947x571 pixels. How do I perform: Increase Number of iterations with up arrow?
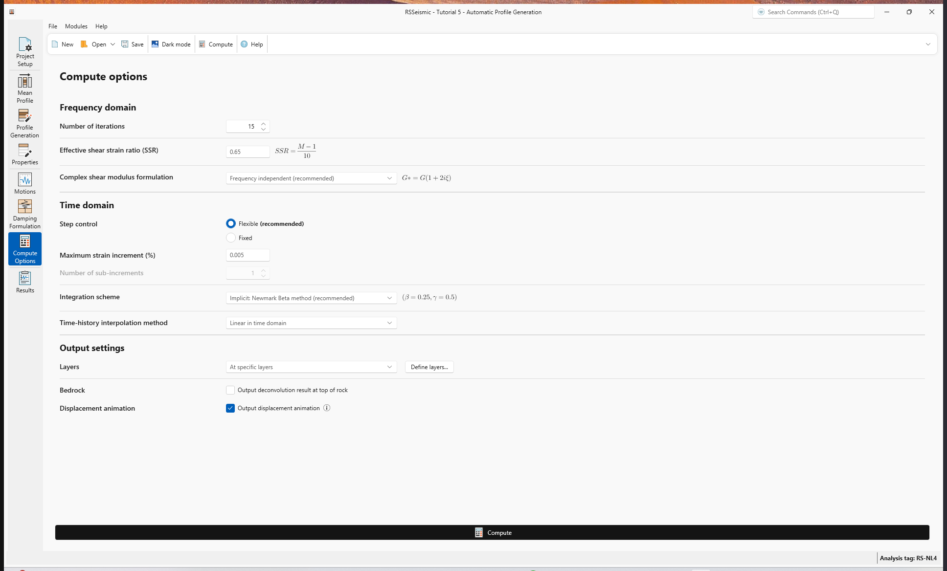pyautogui.click(x=263, y=124)
